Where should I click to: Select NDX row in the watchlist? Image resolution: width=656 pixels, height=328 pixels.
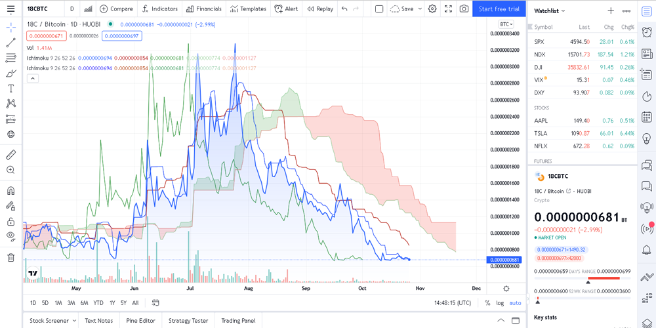[x=584, y=54]
